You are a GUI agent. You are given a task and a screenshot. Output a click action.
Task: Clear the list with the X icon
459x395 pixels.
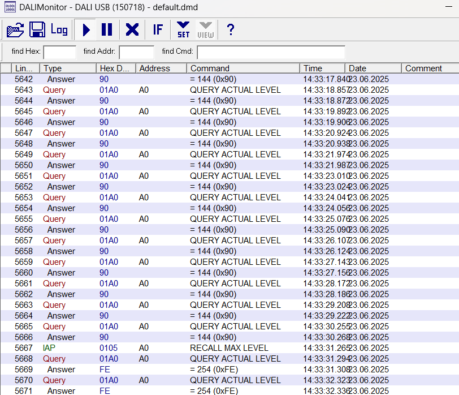132,29
